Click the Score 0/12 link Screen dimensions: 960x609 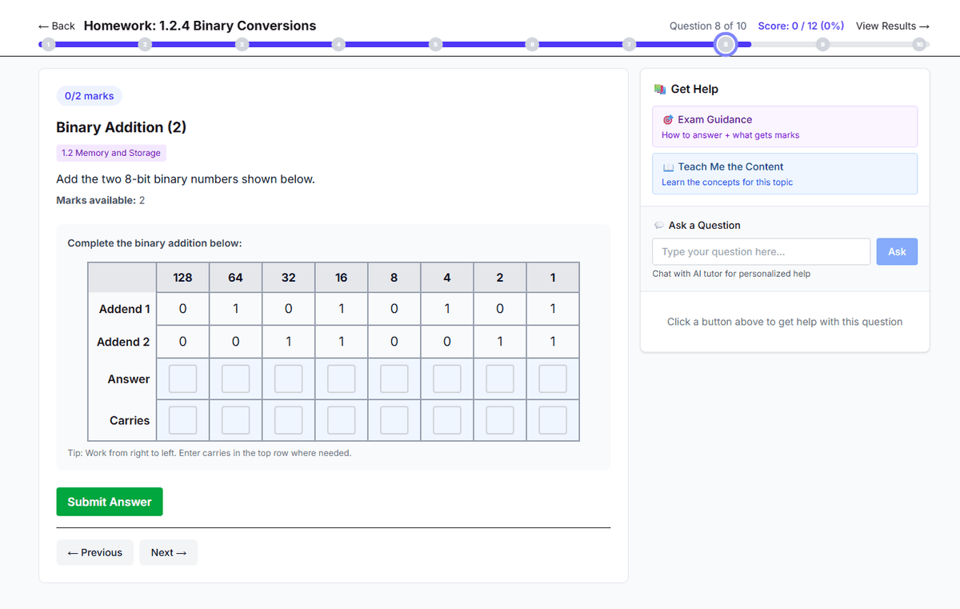click(800, 26)
